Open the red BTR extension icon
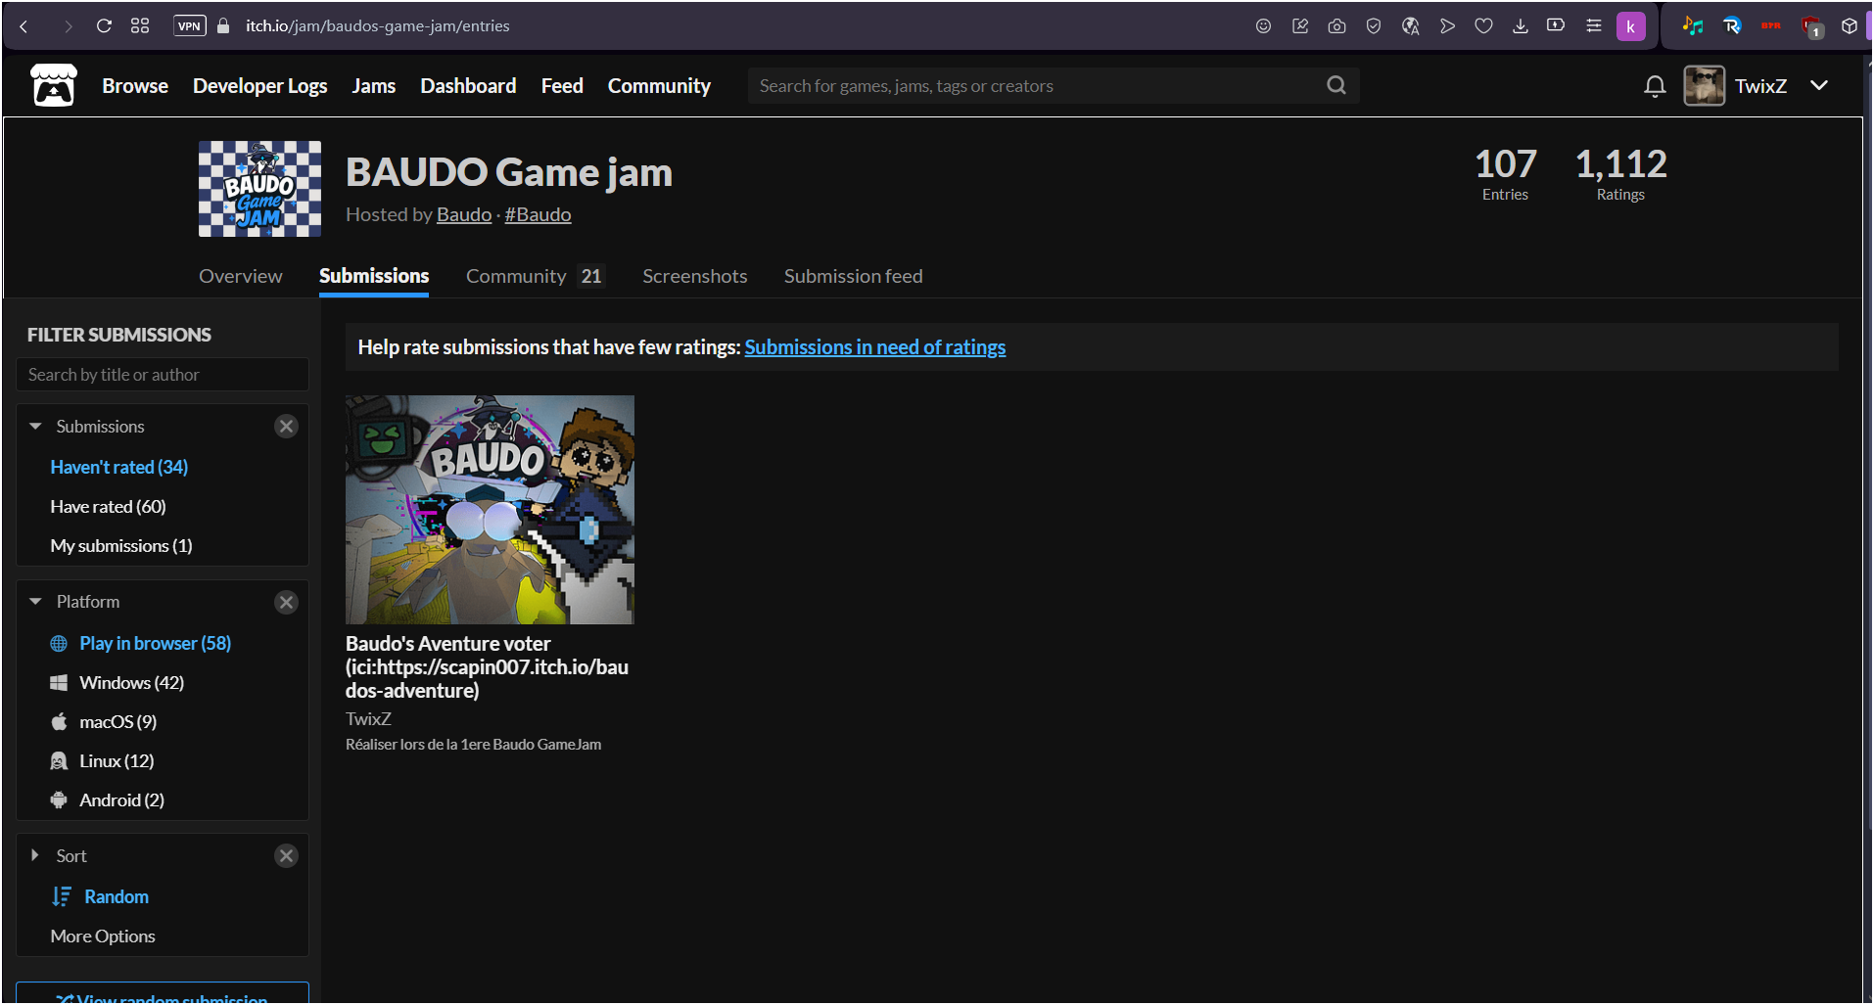Screen dimensions: 1874x1005 pos(1771,26)
